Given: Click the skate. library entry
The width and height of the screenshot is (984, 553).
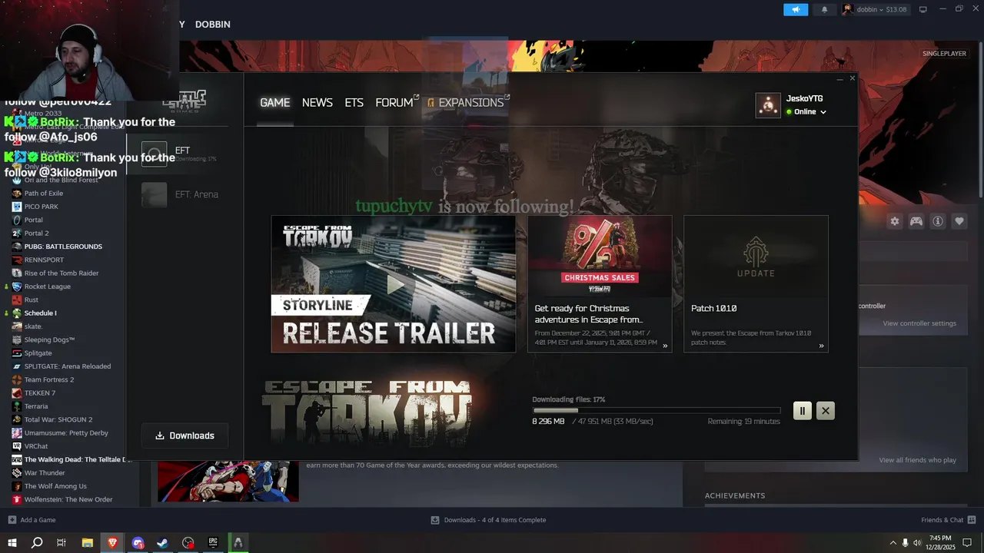Looking at the screenshot, I should (34, 326).
